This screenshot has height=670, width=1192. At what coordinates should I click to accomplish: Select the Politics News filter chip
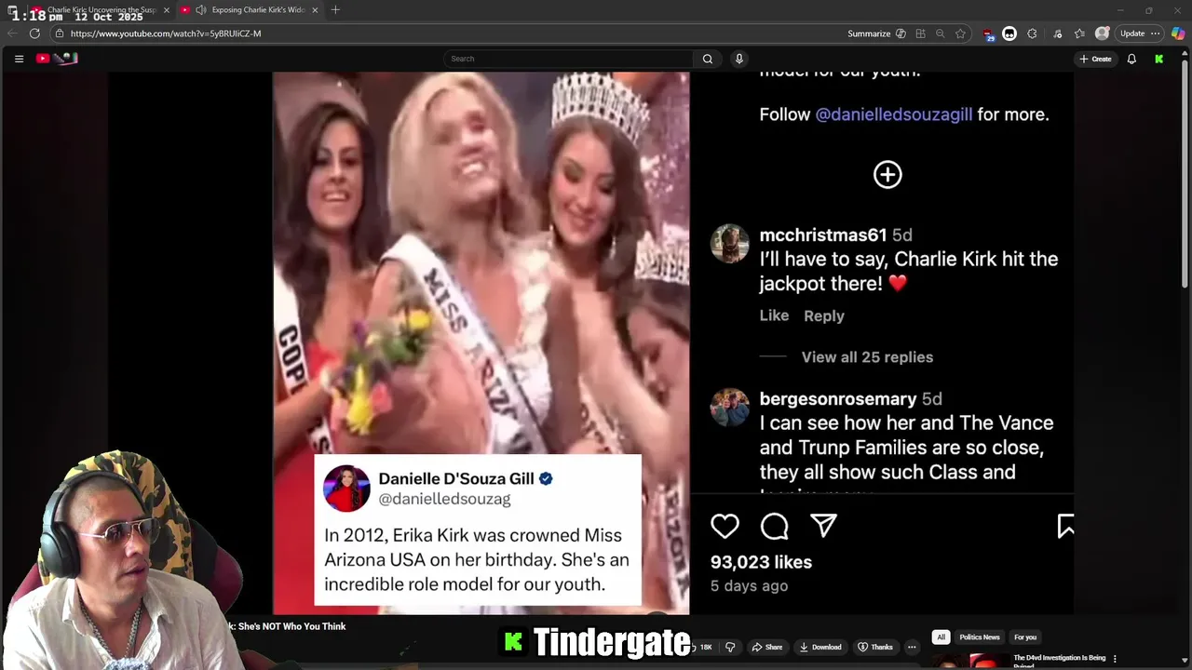[x=980, y=637]
